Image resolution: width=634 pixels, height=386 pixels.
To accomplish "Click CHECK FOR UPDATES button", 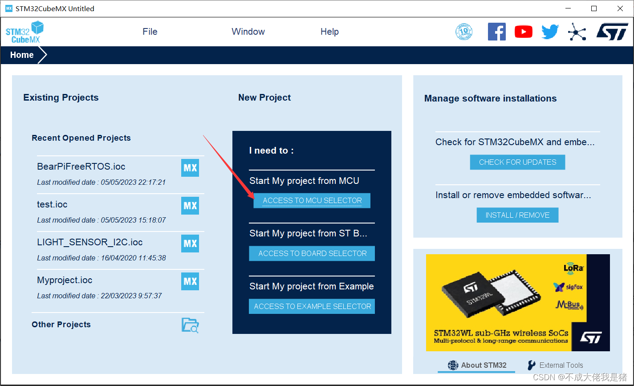I will click(517, 162).
